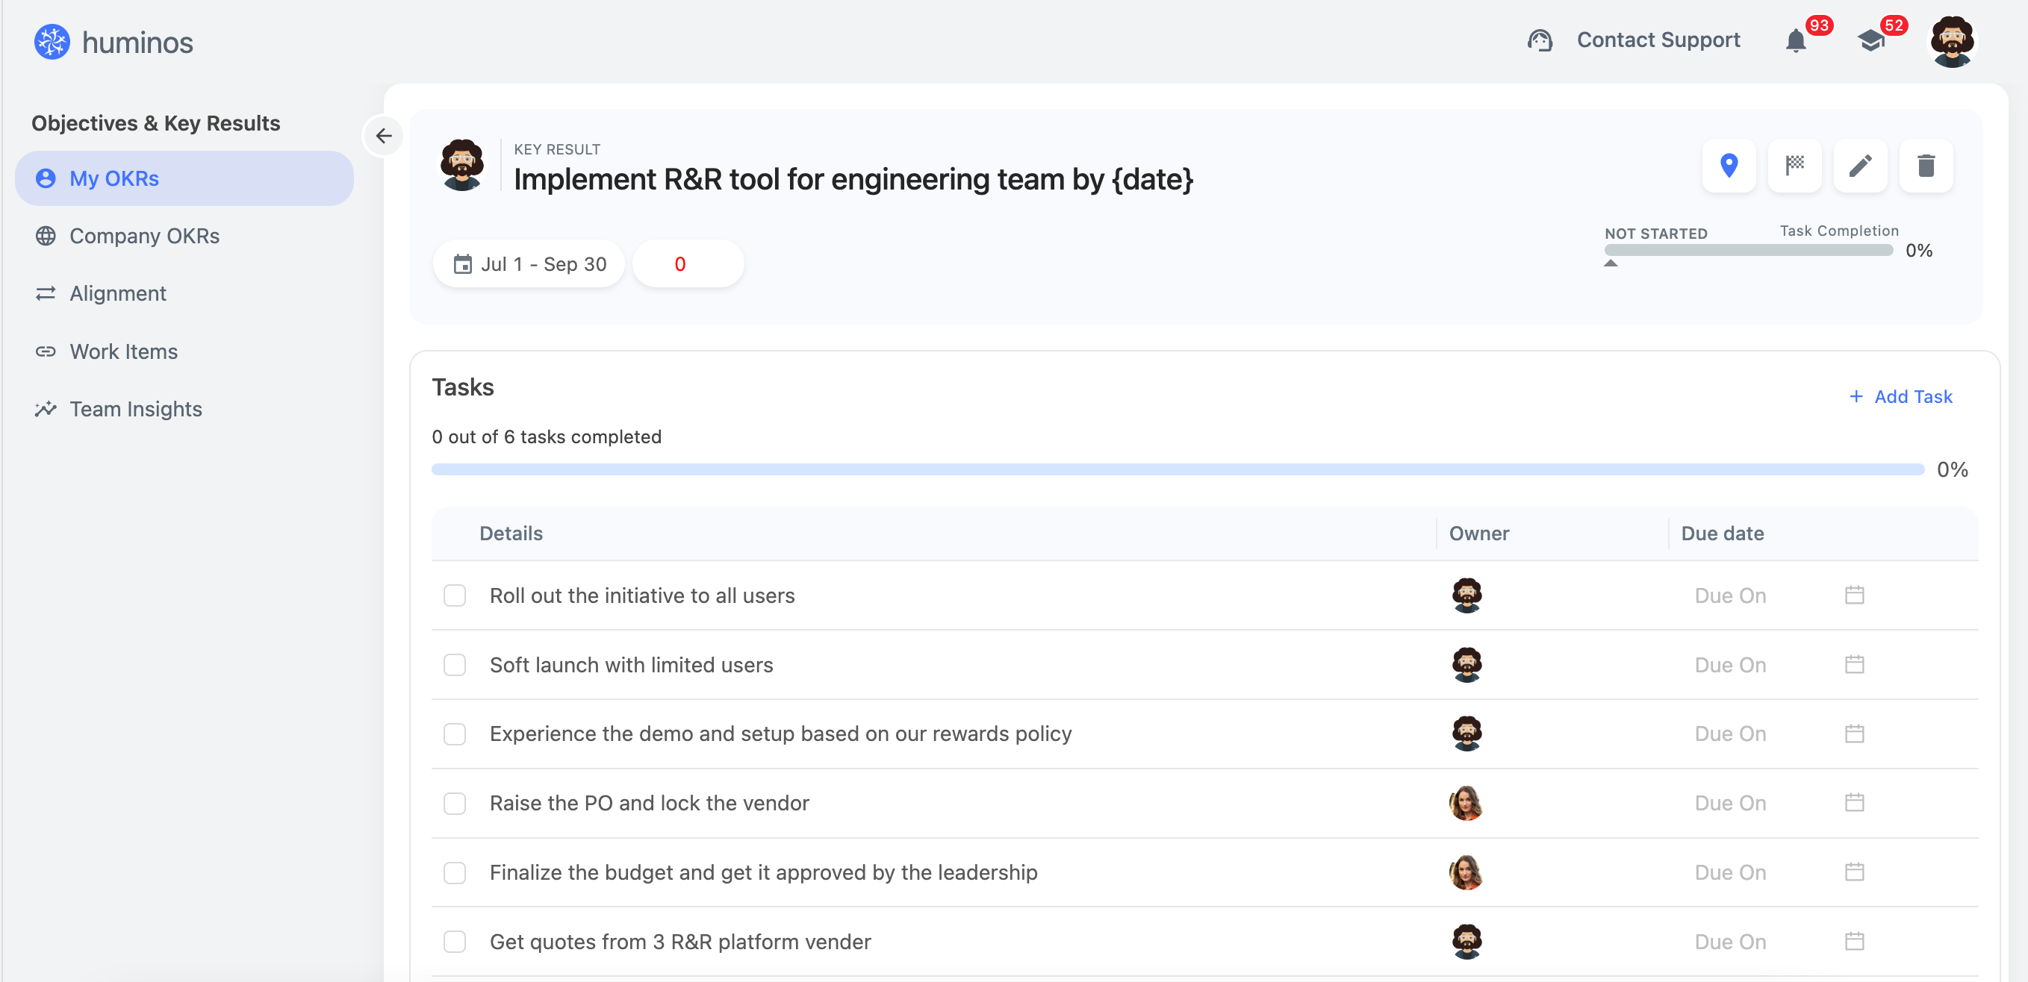The width and height of the screenshot is (2028, 982).
Task: Click owner avatar of Roll out task
Action: coord(1466,595)
